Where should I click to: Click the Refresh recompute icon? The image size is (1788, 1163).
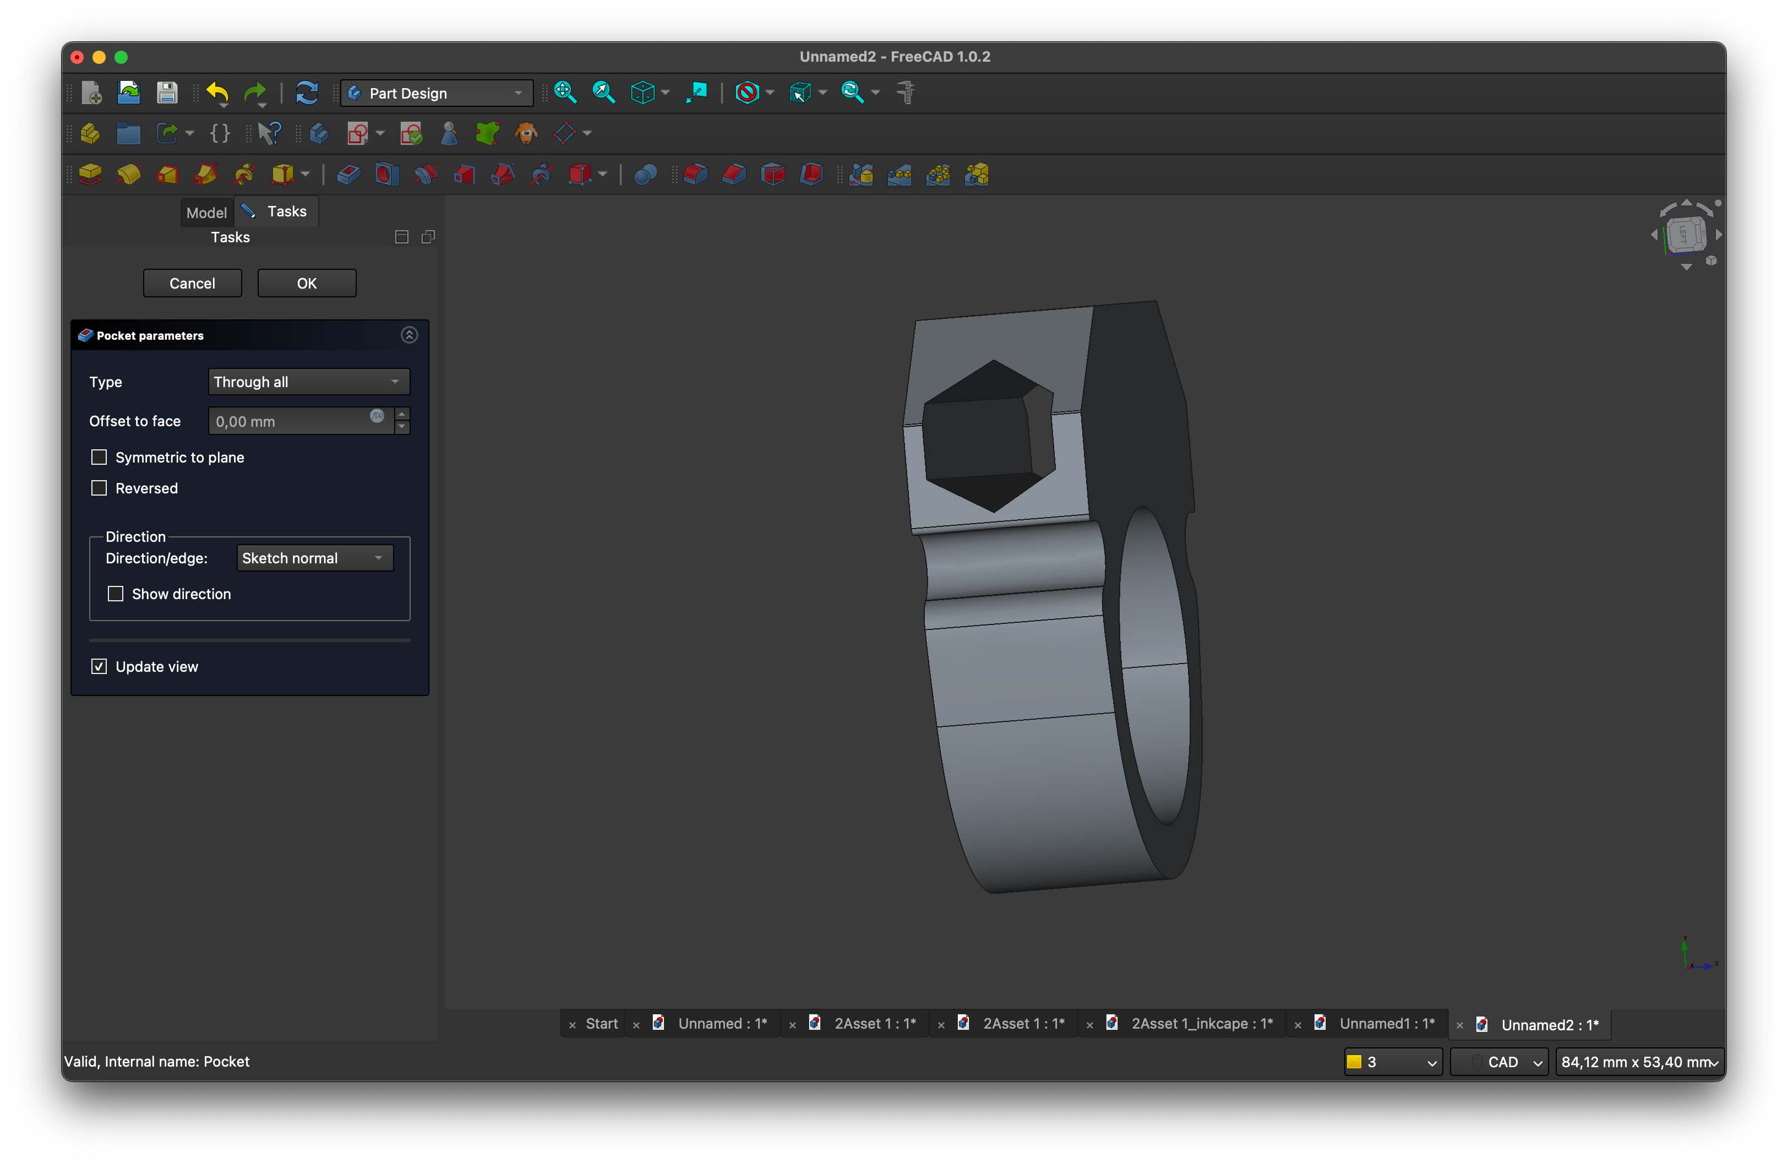pyautogui.click(x=307, y=93)
